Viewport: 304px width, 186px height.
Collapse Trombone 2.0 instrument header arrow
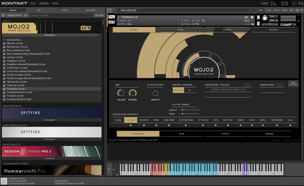(x=119, y=17)
